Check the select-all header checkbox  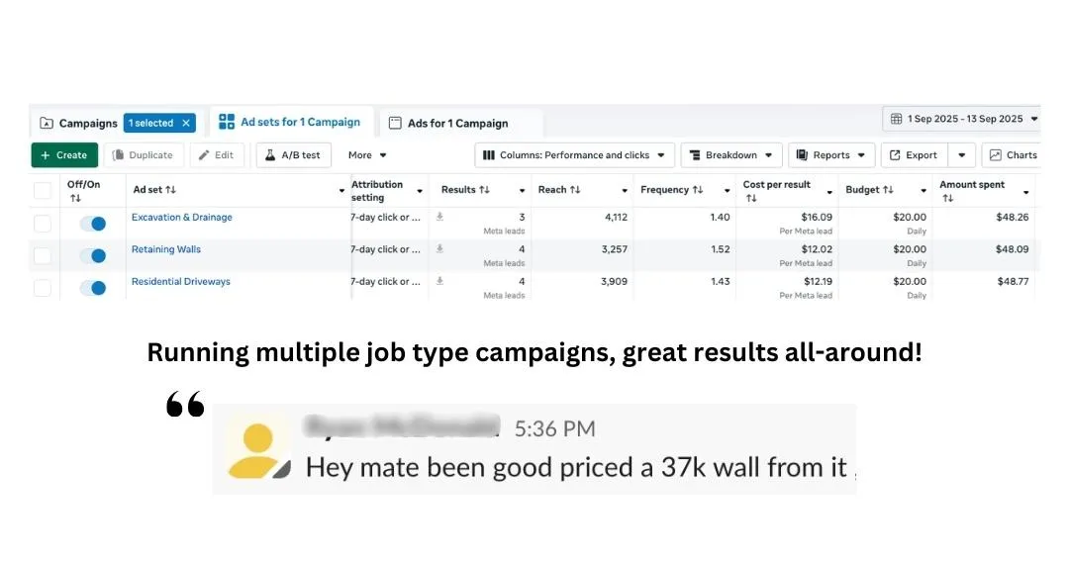(x=43, y=190)
